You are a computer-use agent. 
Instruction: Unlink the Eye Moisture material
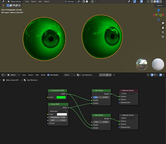pyautogui.click(x=110, y=75)
